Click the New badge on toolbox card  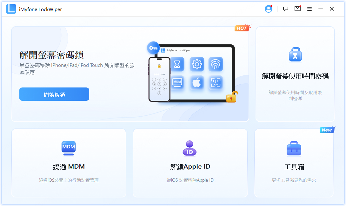point(327,130)
